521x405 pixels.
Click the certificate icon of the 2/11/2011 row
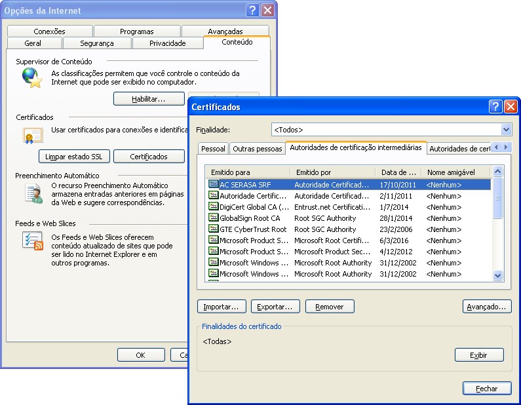pos(213,195)
